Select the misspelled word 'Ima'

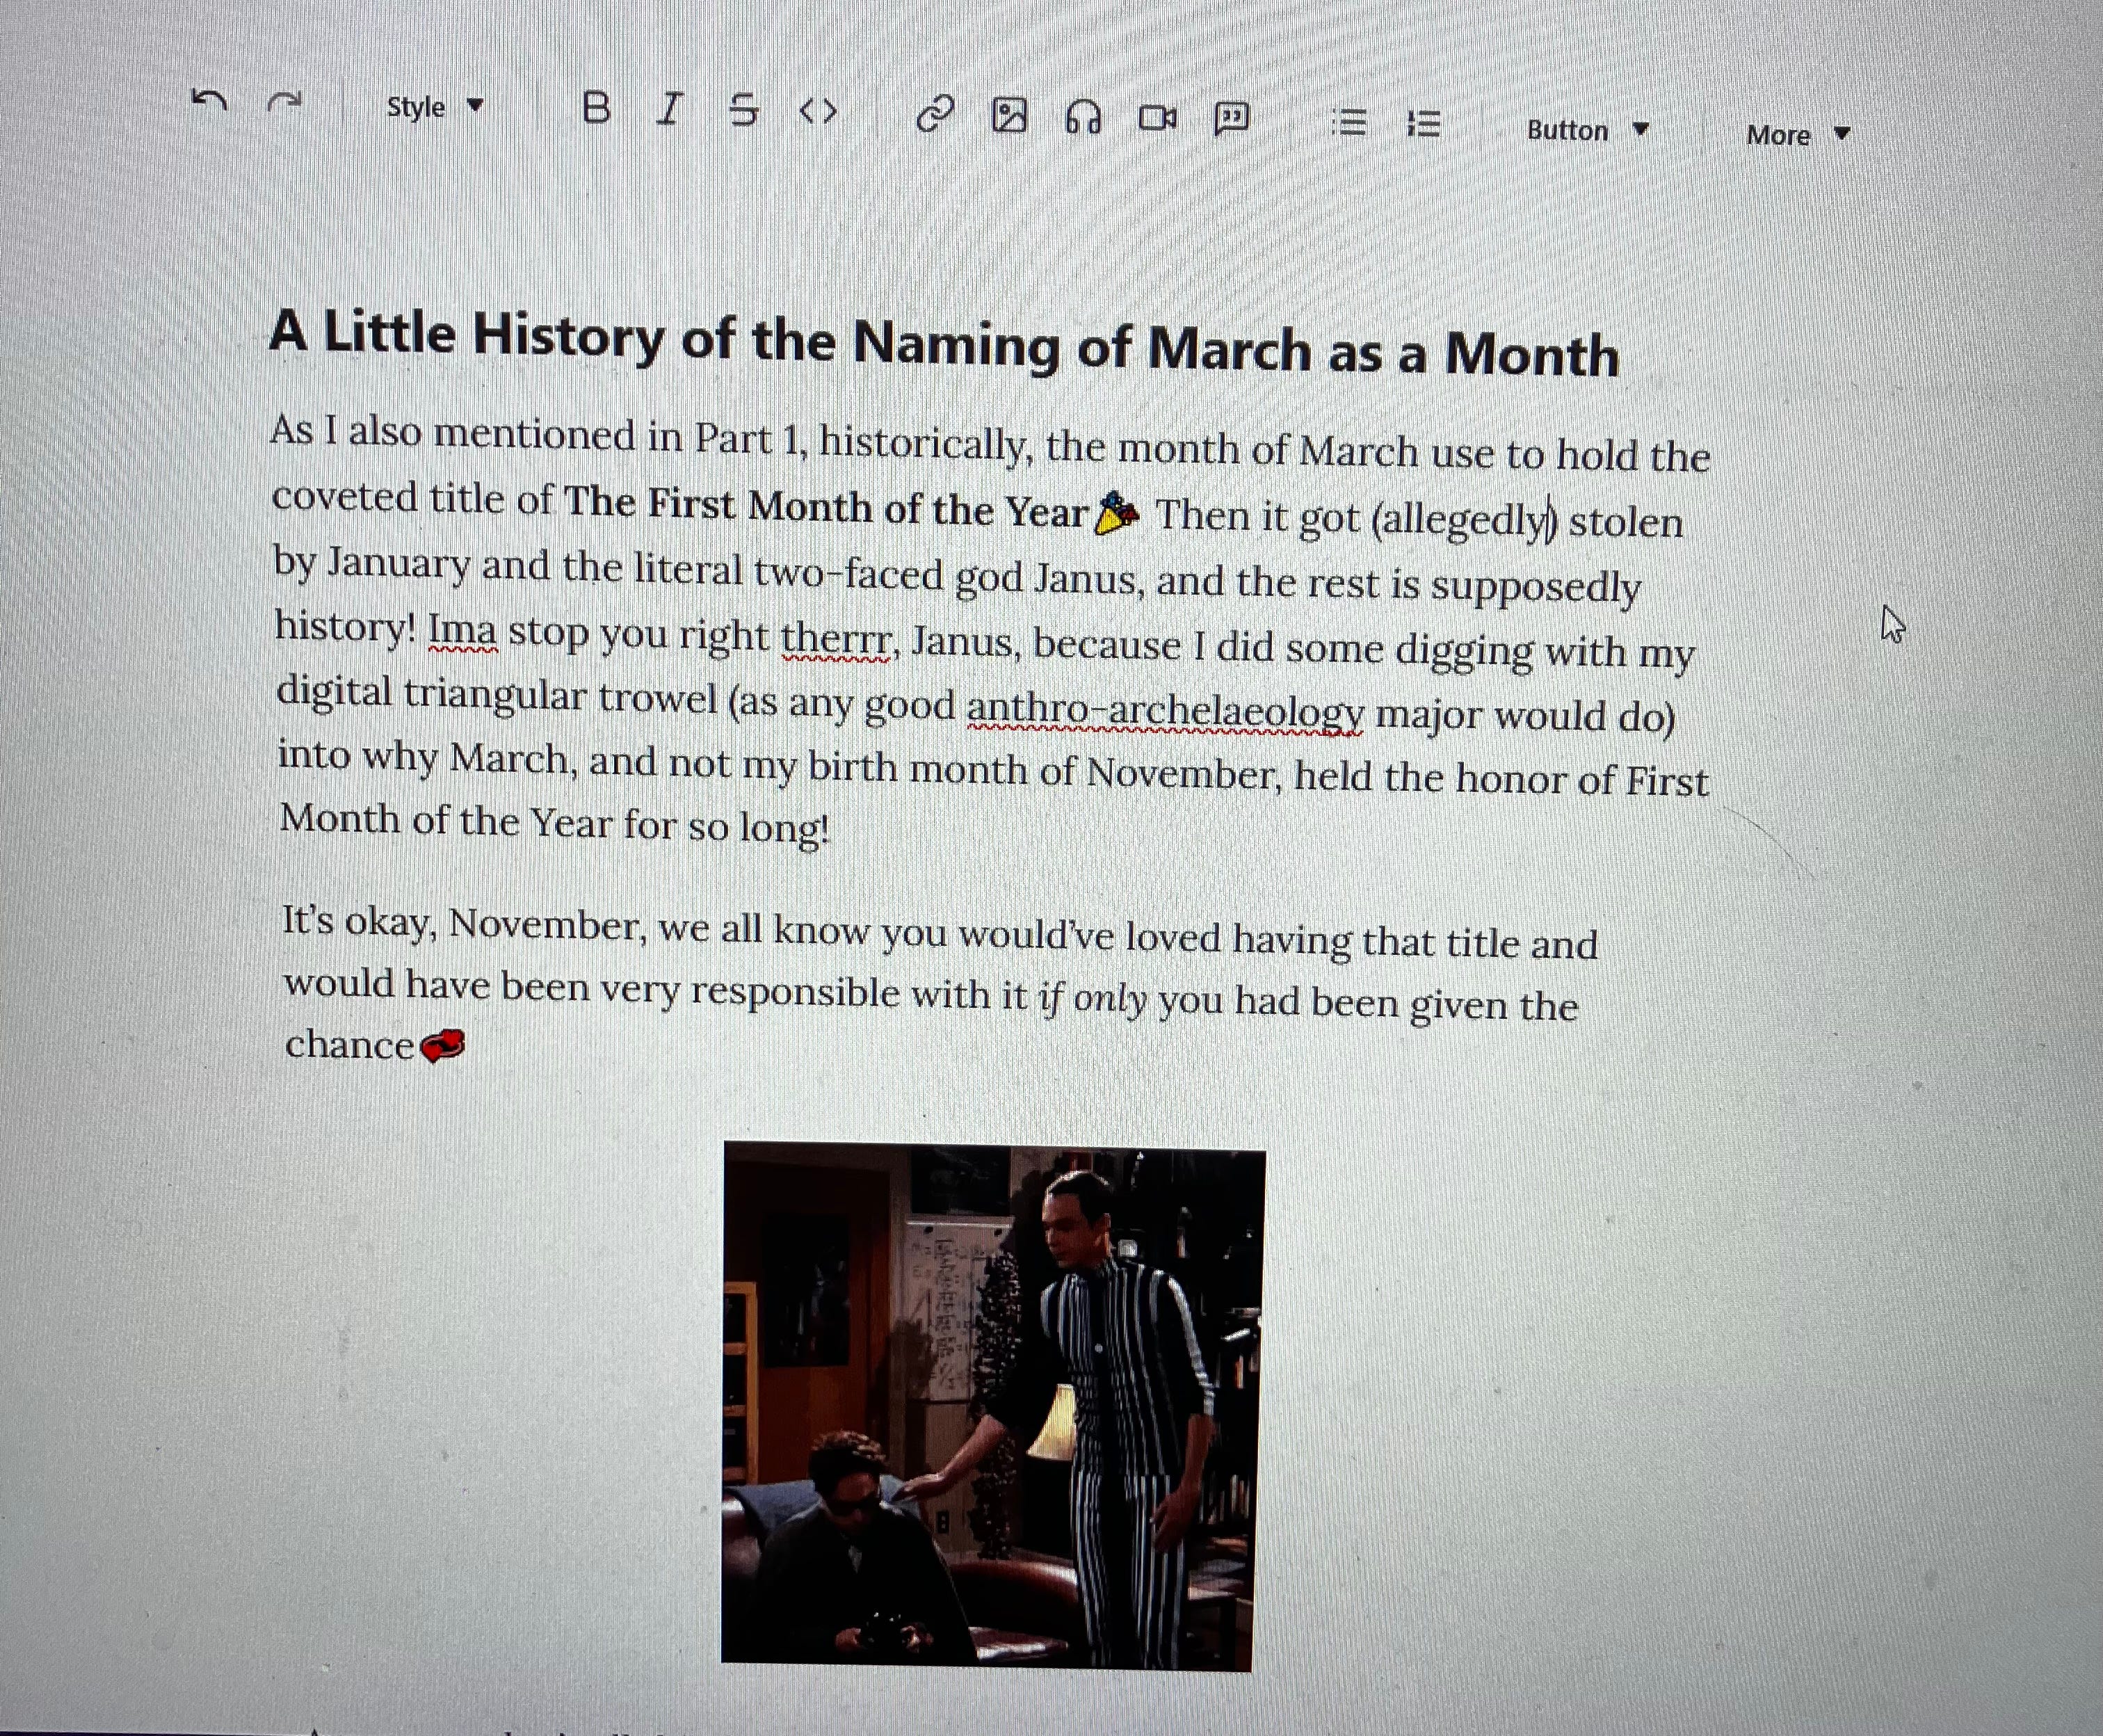point(463,632)
